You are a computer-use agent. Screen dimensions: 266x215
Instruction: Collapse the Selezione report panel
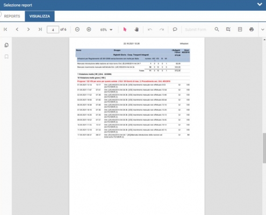pos(260,5)
